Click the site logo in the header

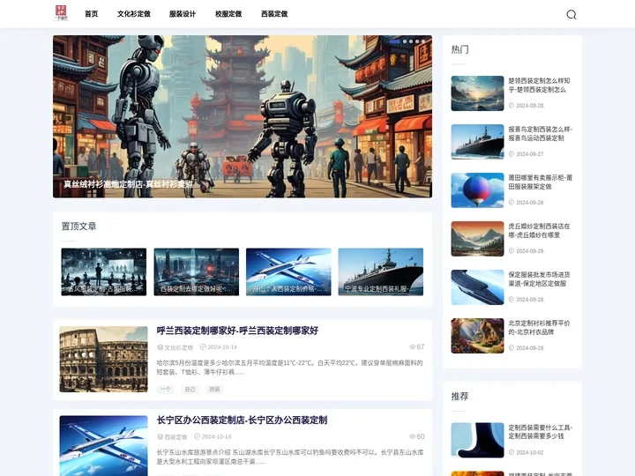coord(61,13)
